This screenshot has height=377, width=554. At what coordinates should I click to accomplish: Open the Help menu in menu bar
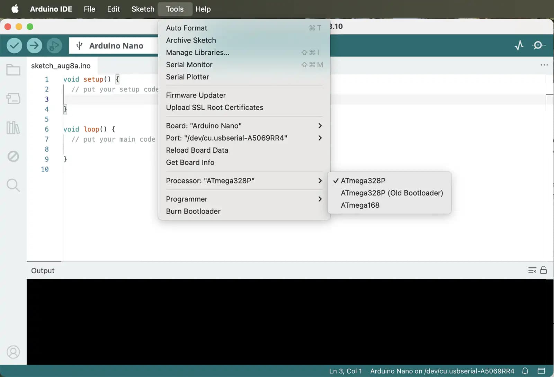click(x=203, y=9)
